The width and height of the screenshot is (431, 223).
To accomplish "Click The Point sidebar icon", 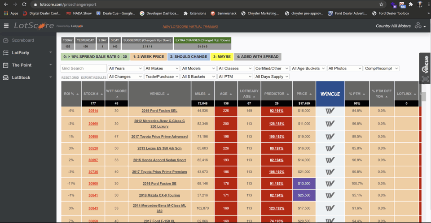I will 5,65.
